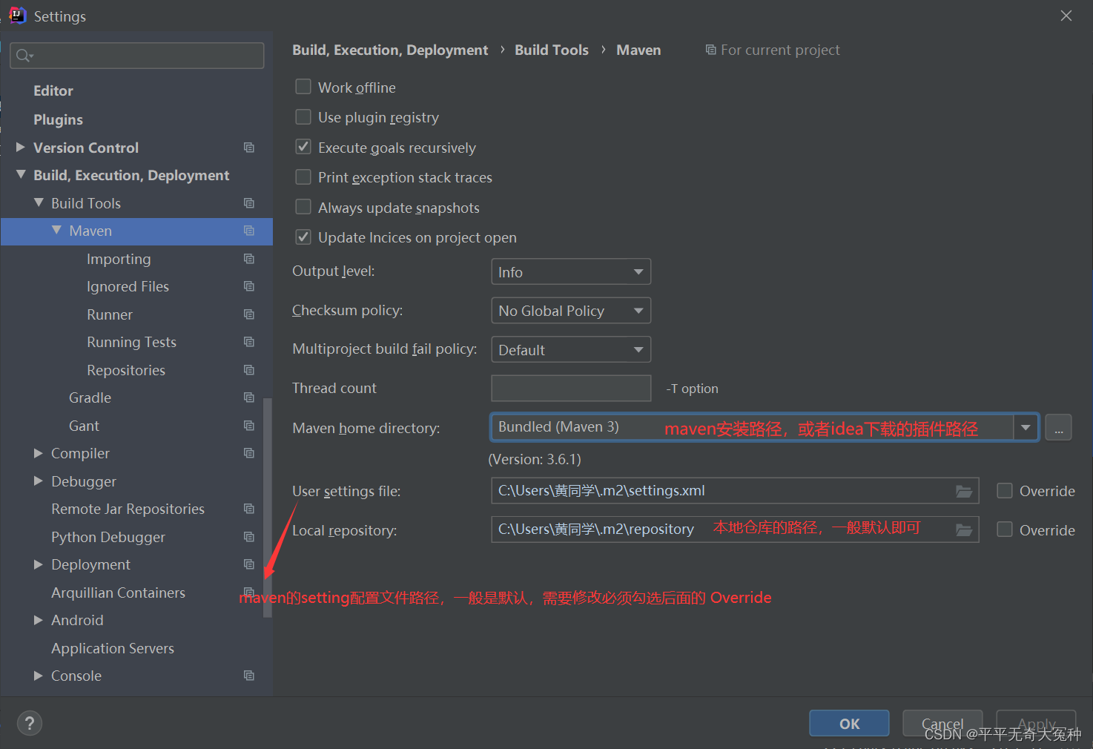The width and height of the screenshot is (1093, 749).
Task: Click the project-level icon beside Importing
Action: (x=249, y=259)
